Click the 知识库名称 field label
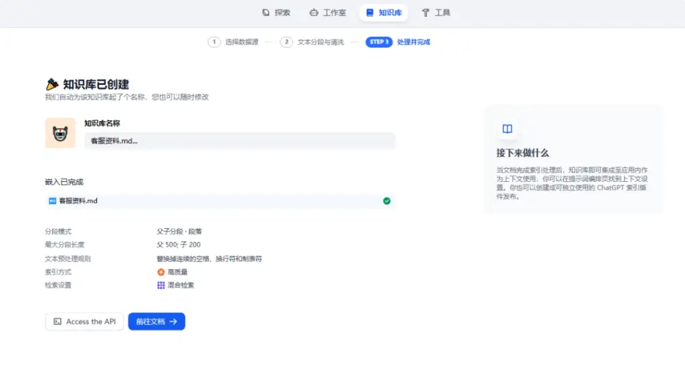 [x=102, y=123]
